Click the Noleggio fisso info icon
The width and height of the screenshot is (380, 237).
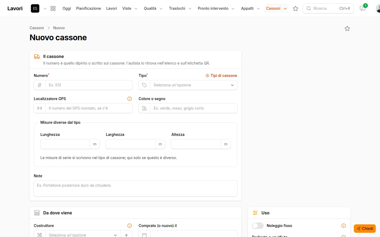coord(344,226)
